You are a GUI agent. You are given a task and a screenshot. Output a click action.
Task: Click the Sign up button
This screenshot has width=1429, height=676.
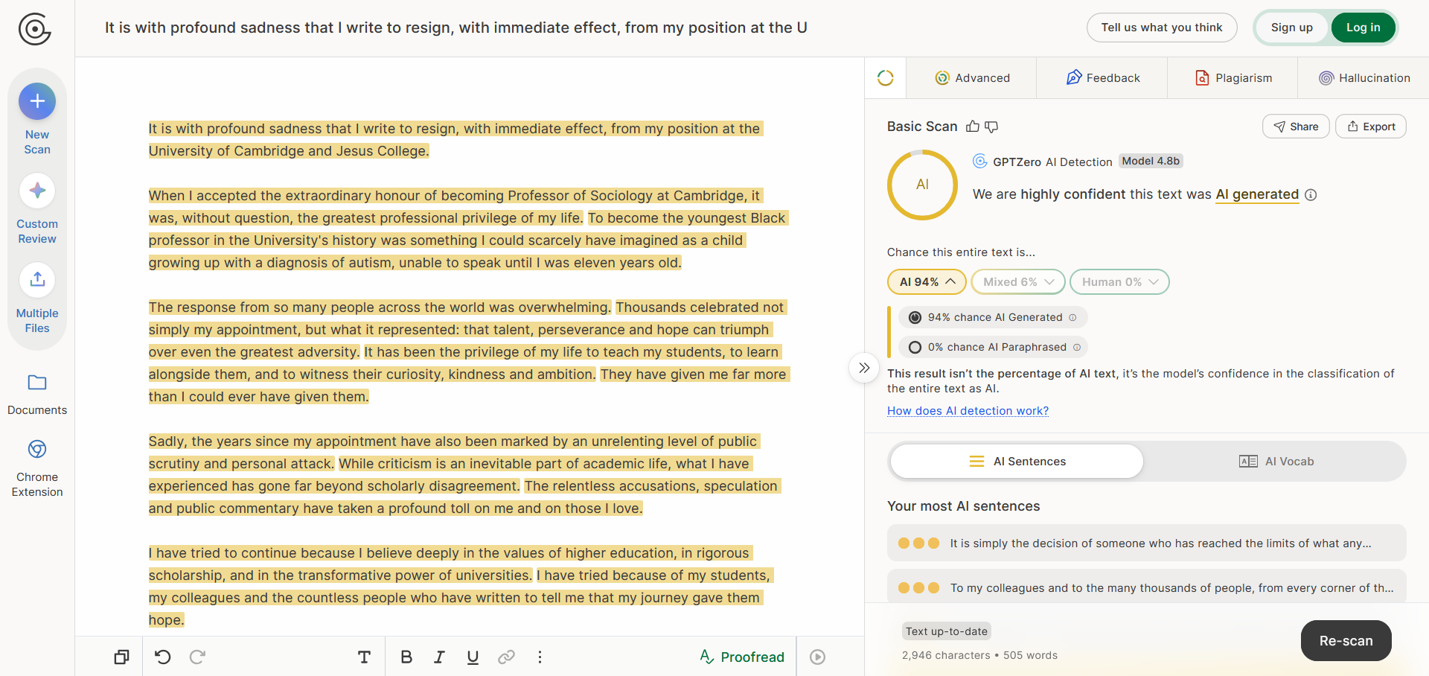(x=1292, y=28)
